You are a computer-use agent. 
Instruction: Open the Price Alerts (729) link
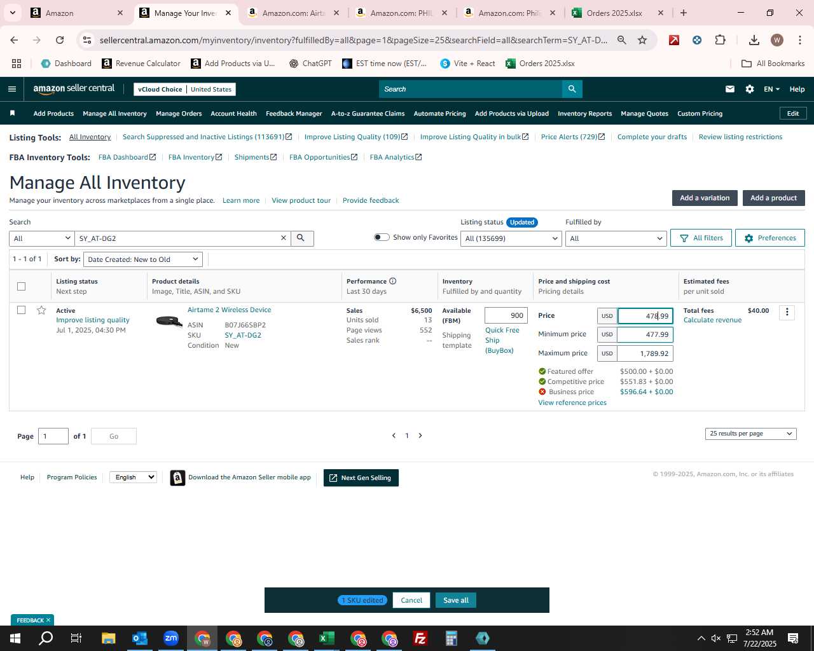coord(573,137)
